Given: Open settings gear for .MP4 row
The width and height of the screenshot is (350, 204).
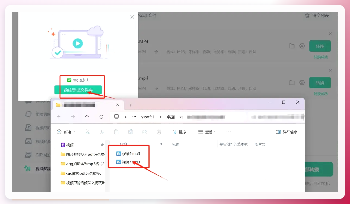Looking at the screenshot, I should [x=302, y=46].
